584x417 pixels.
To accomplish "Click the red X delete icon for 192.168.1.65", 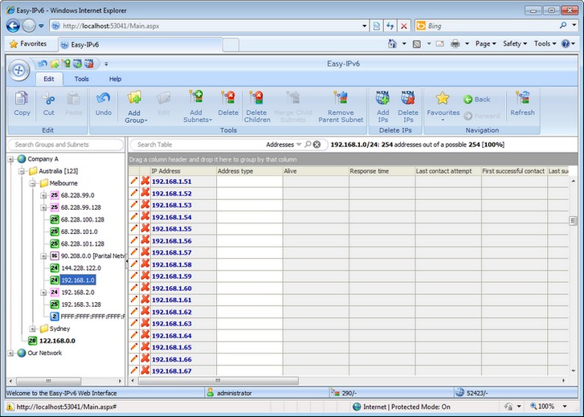I will tap(145, 346).
